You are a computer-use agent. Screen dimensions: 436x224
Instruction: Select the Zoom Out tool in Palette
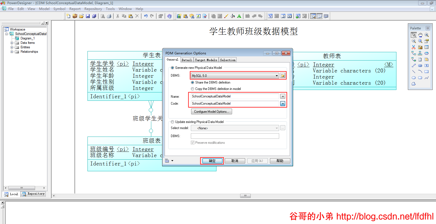click(414, 41)
